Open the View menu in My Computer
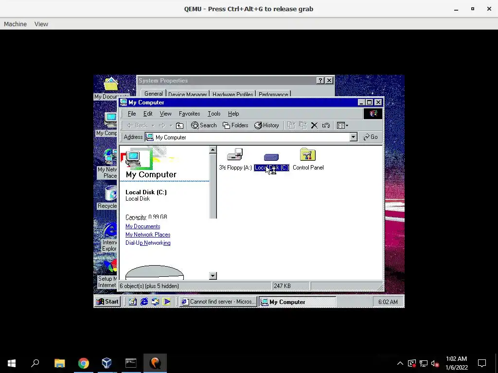 coord(165,114)
